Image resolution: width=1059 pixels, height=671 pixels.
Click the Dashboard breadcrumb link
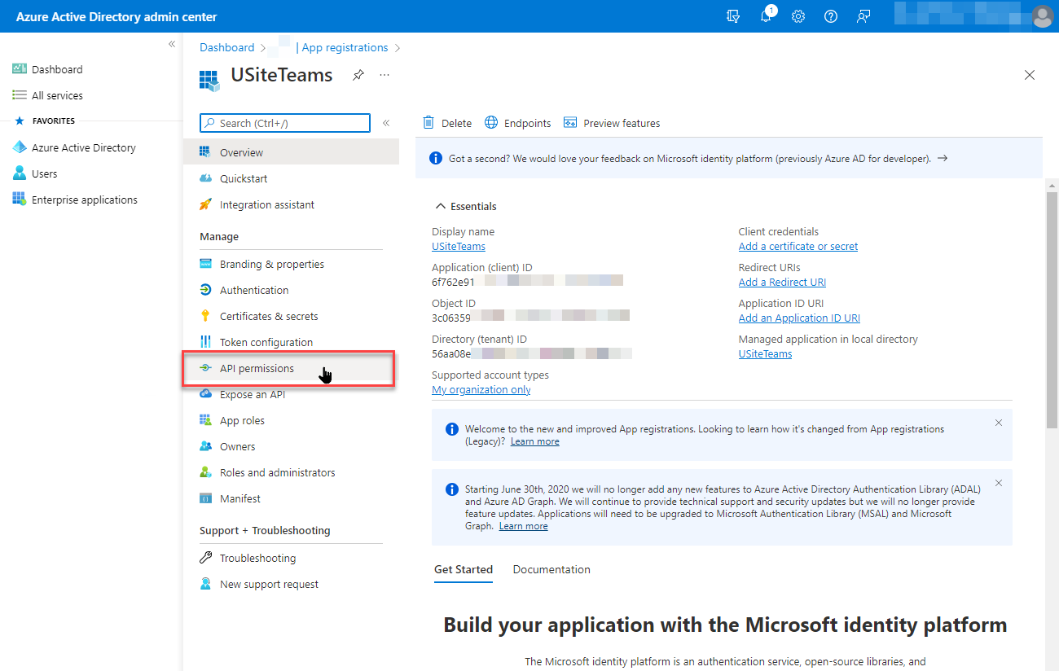(227, 47)
